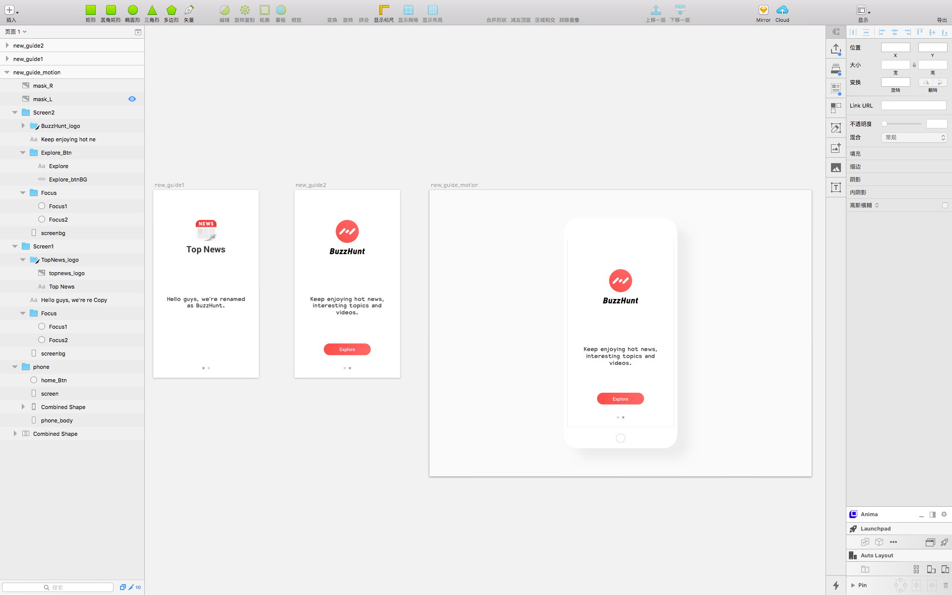Image resolution: width=952 pixels, height=595 pixels.
Task: Open the Display (显示) view menu
Action: pyautogui.click(x=863, y=13)
